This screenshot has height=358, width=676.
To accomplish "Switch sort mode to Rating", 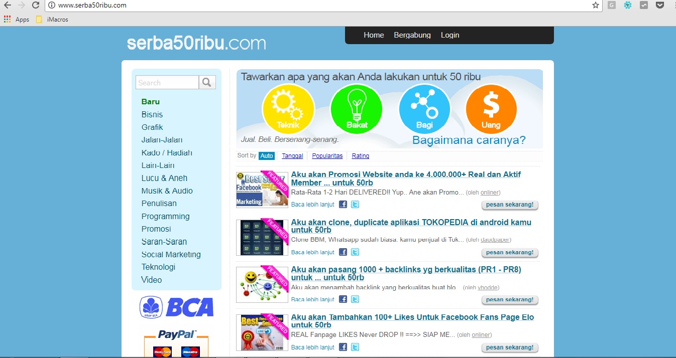I will pyautogui.click(x=360, y=155).
